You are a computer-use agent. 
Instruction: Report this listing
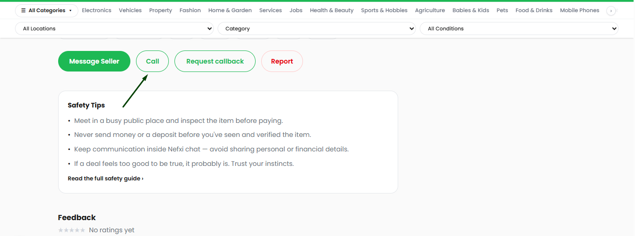[x=282, y=61]
